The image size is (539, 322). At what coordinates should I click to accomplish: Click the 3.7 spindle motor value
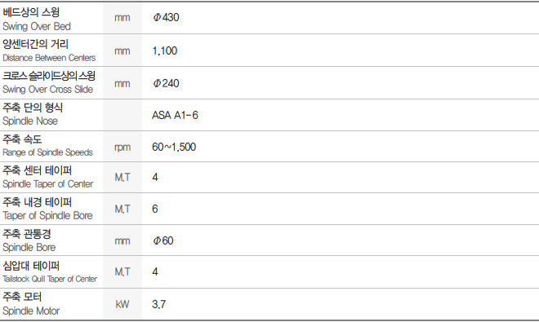click(x=158, y=304)
